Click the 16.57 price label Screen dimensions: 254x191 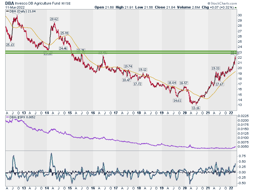click(184, 83)
